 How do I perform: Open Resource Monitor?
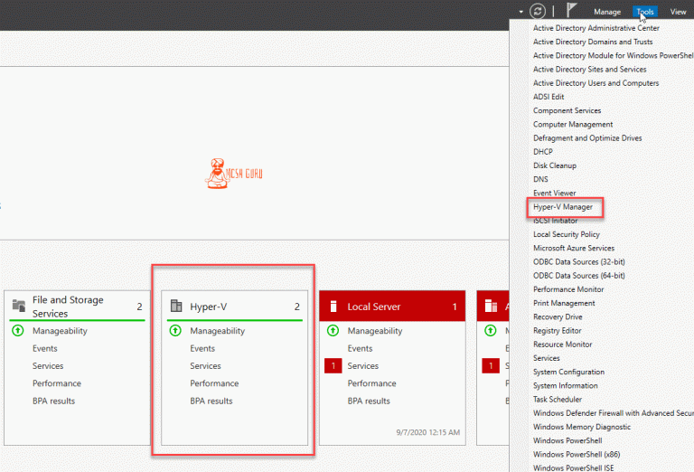tap(563, 344)
